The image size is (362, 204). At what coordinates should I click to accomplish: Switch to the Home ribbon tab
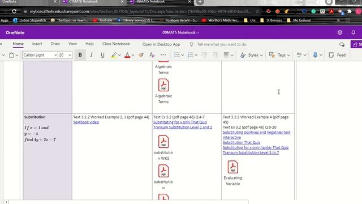point(18,44)
